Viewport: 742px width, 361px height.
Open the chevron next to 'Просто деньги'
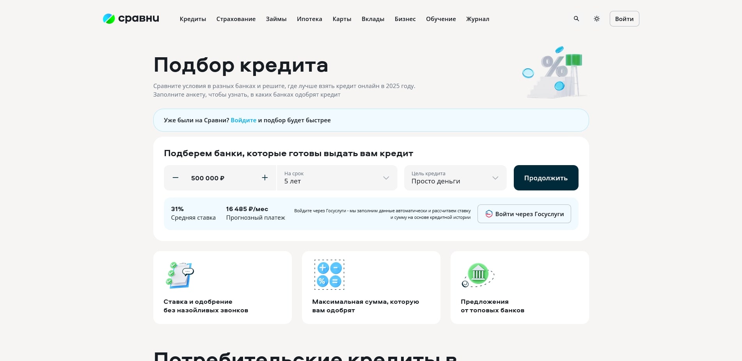(495, 178)
